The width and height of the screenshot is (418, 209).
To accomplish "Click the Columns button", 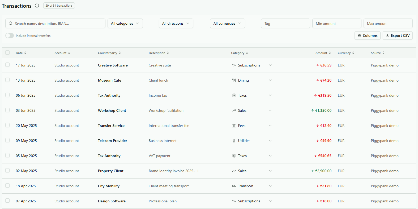I will pos(367,35).
